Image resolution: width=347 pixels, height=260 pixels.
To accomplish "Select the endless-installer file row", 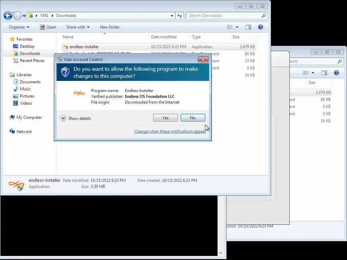I will coord(159,47).
